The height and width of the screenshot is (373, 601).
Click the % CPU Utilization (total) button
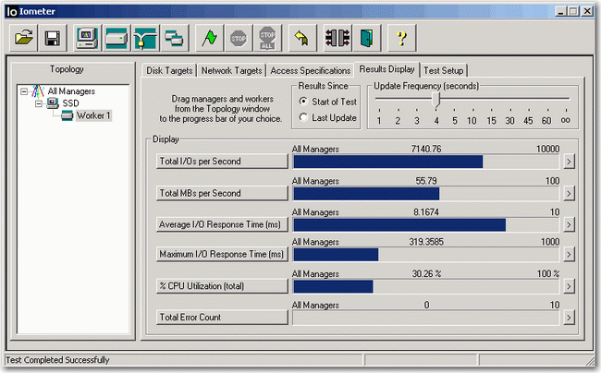click(x=222, y=286)
